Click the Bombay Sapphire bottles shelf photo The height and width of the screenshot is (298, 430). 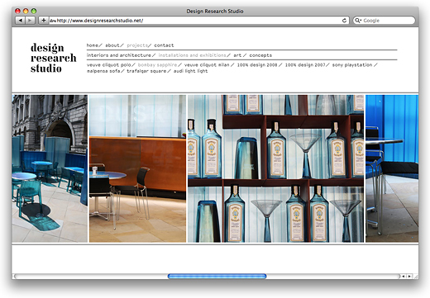coord(275,168)
